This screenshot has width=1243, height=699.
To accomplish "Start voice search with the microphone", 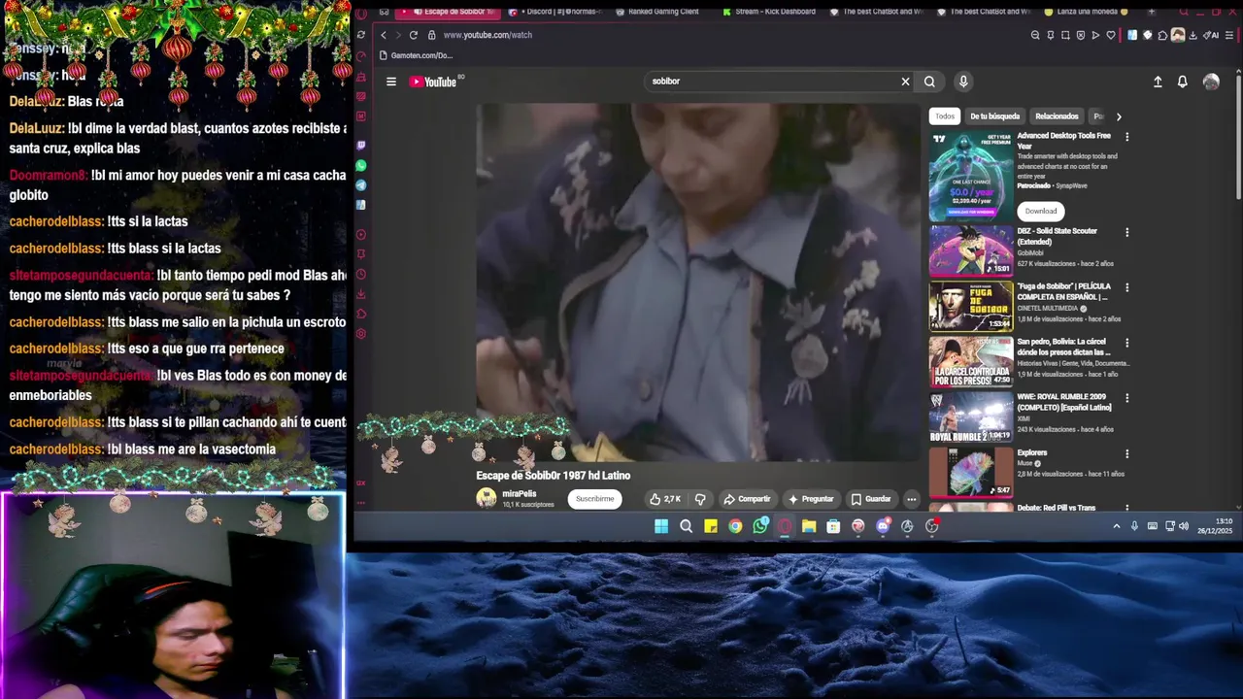I will coord(963,82).
